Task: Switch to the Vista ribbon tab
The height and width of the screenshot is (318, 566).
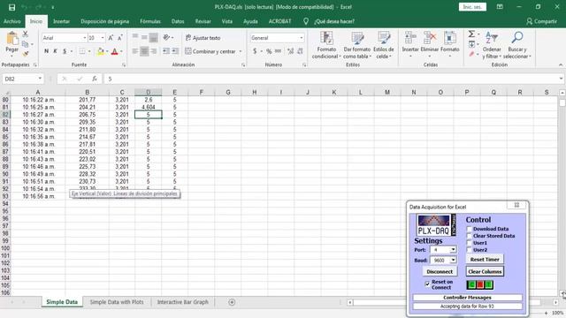Action: 227,21
